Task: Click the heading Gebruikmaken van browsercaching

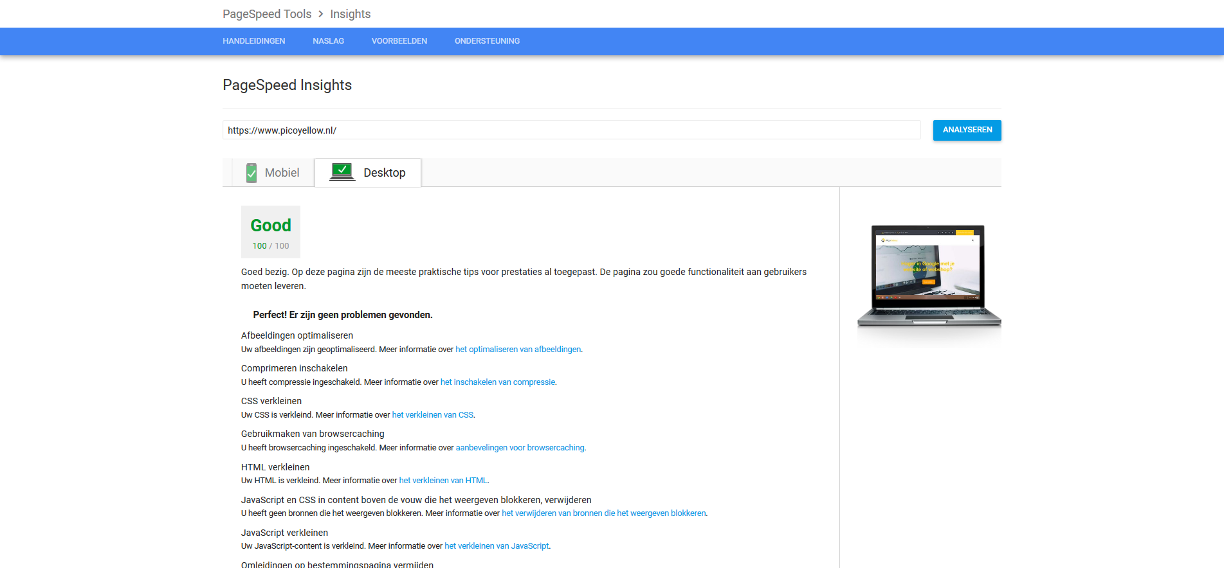Action: pos(313,434)
